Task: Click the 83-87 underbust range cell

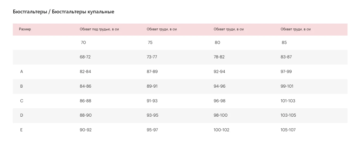Action: click(286, 57)
